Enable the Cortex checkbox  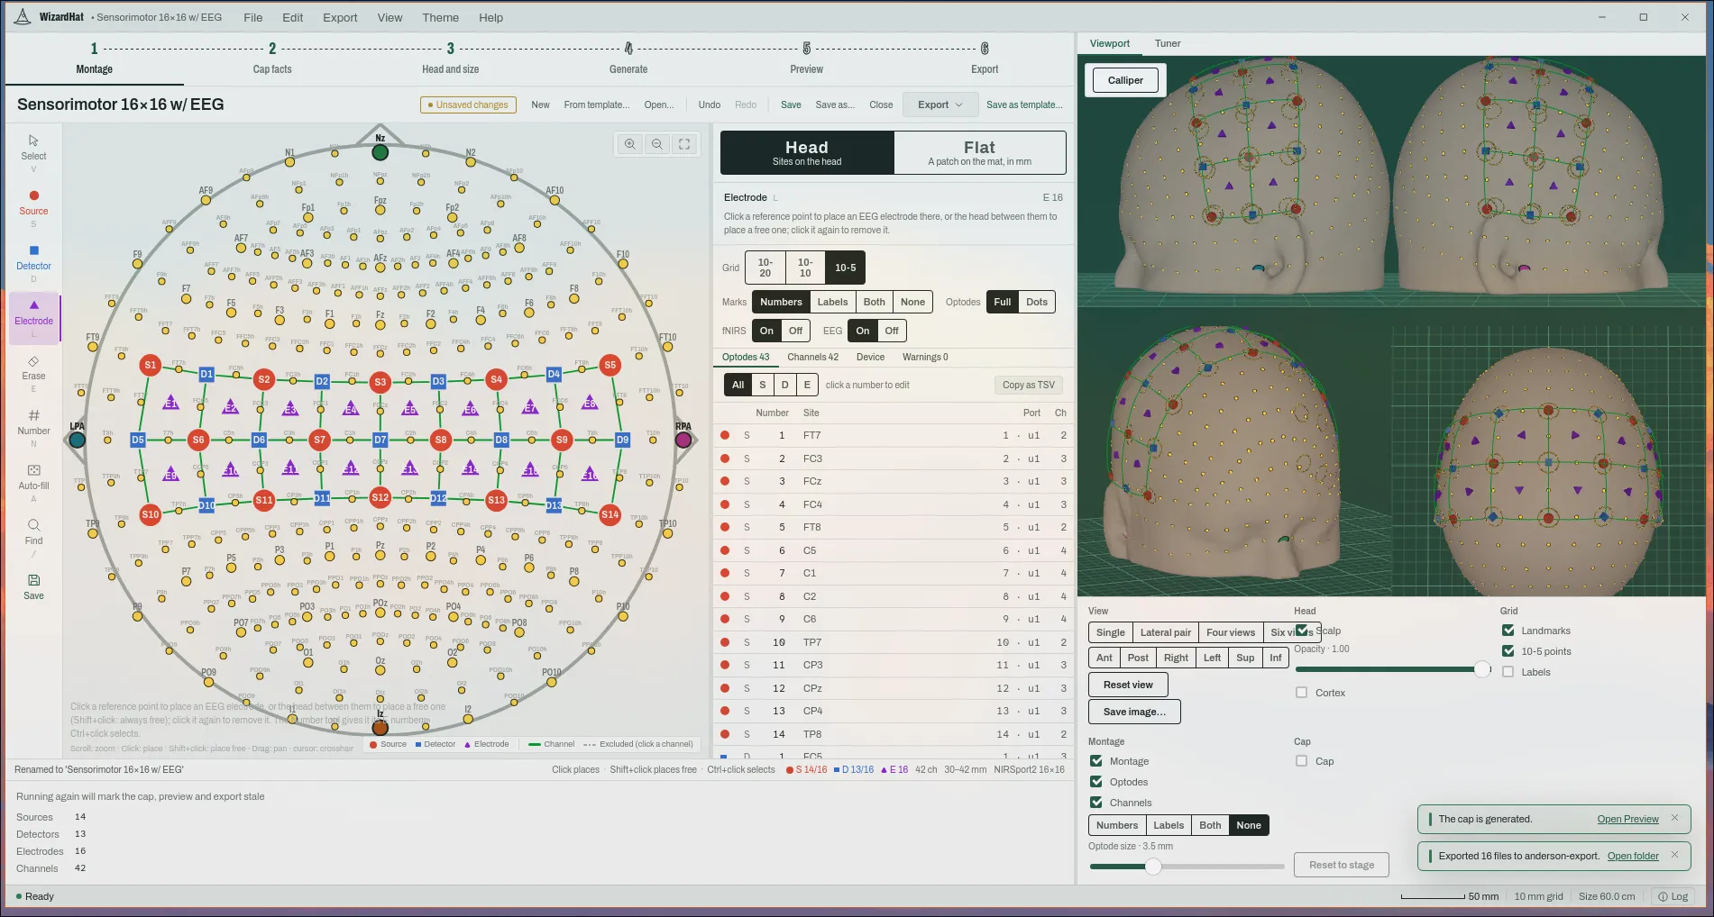pyautogui.click(x=1301, y=693)
